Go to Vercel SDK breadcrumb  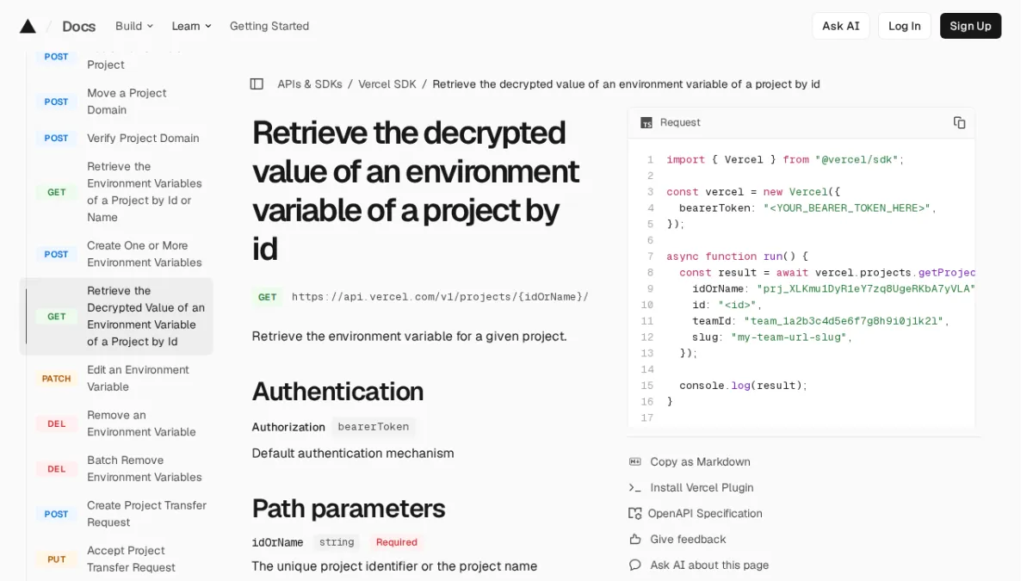click(387, 83)
